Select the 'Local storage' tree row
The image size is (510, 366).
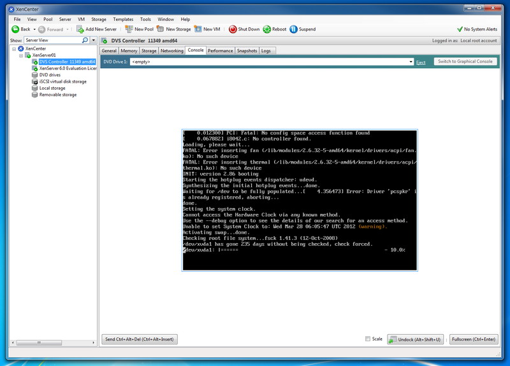52,88
